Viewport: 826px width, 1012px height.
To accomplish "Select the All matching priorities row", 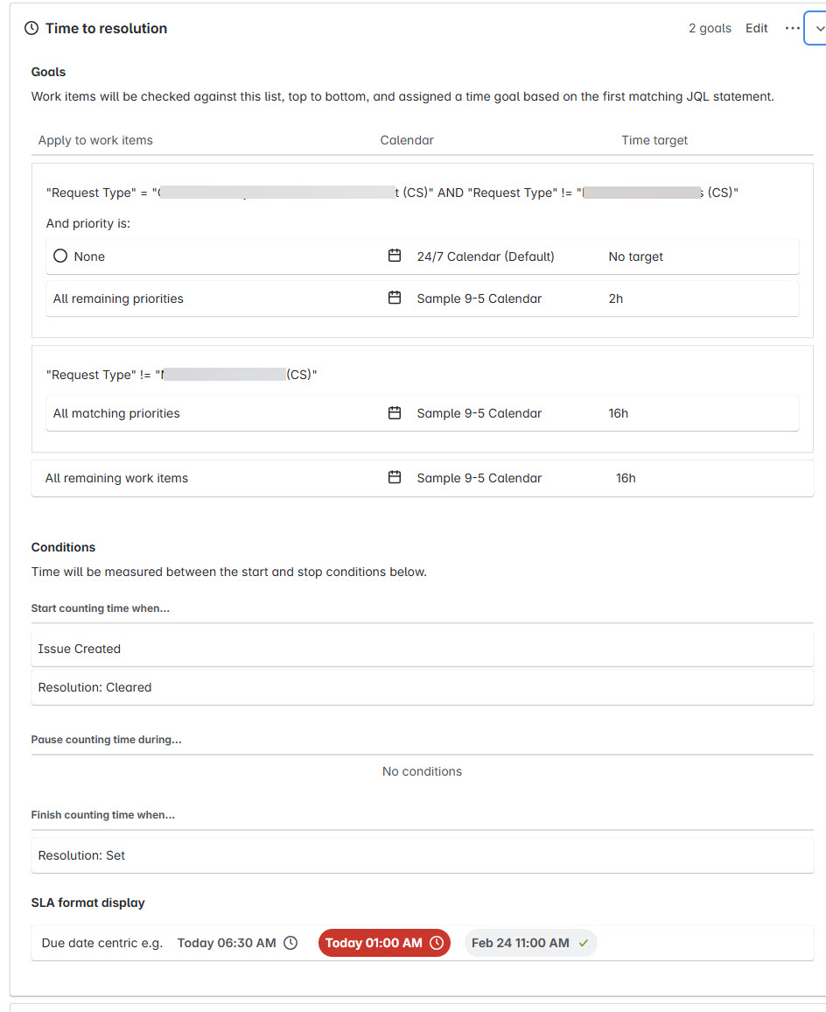I will click(422, 413).
